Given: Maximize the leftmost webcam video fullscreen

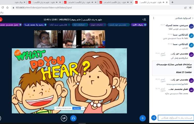Looking at the screenshot, I should pyautogui.click(x=36, y=32).
